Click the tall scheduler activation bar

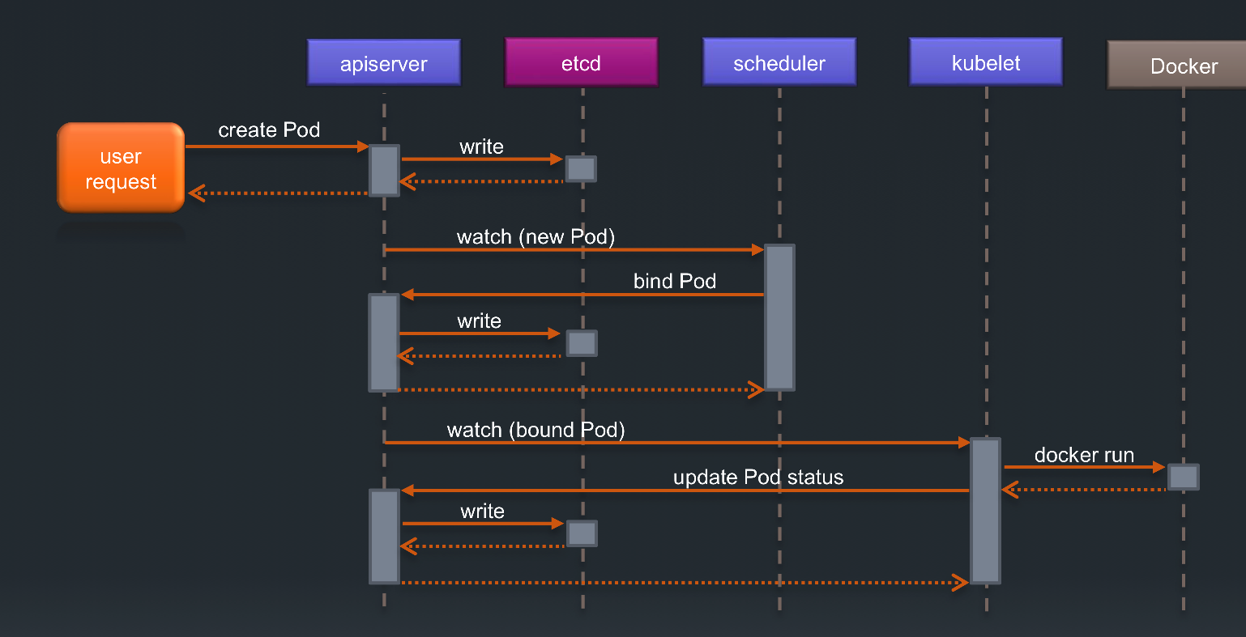(x=779, y=317)
